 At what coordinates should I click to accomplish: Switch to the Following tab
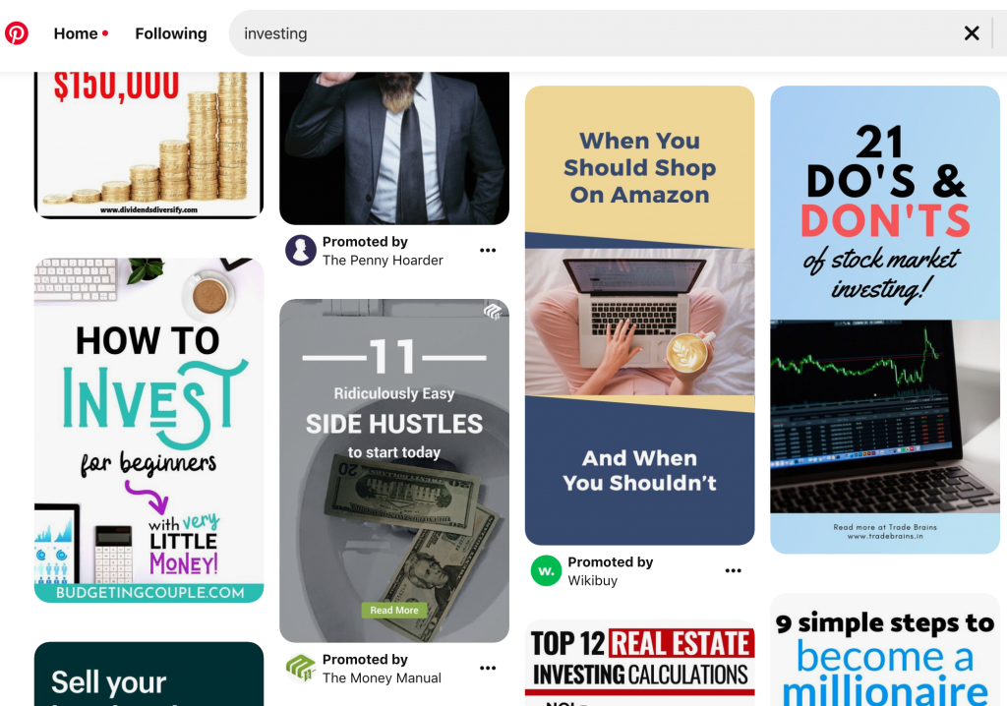coord(171,33)
